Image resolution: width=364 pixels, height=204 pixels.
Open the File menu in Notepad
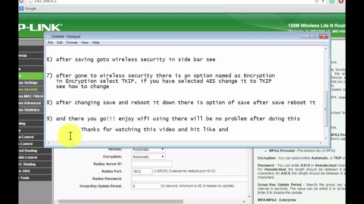[50, 42]
